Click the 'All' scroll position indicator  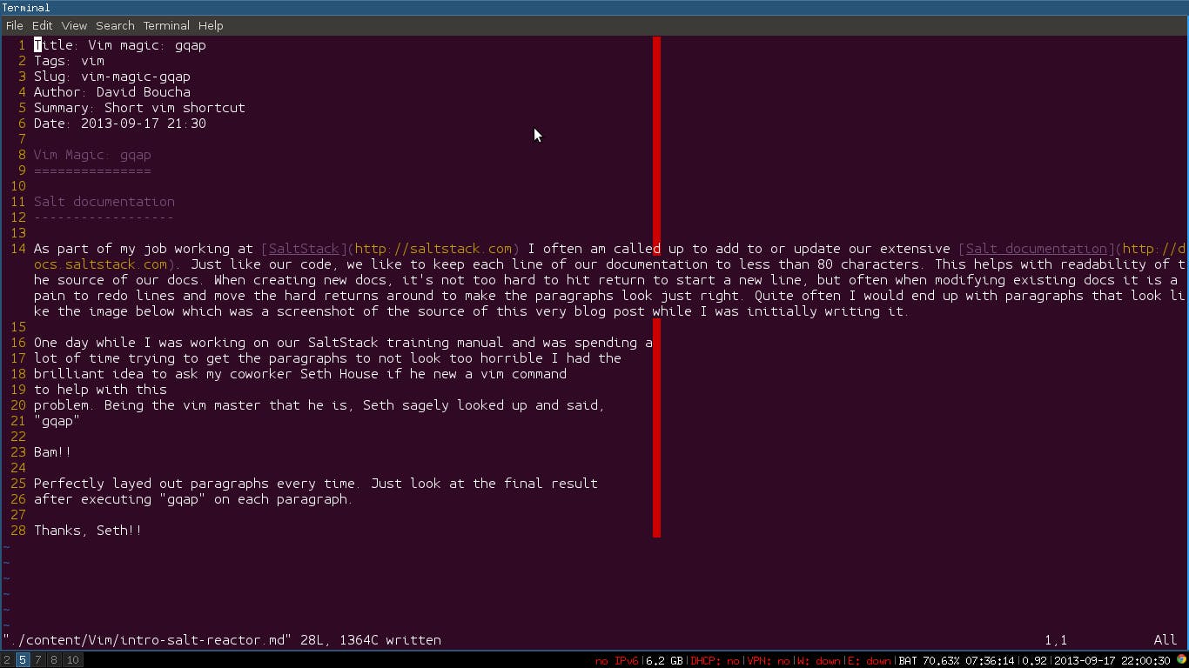coord(1165,640)
